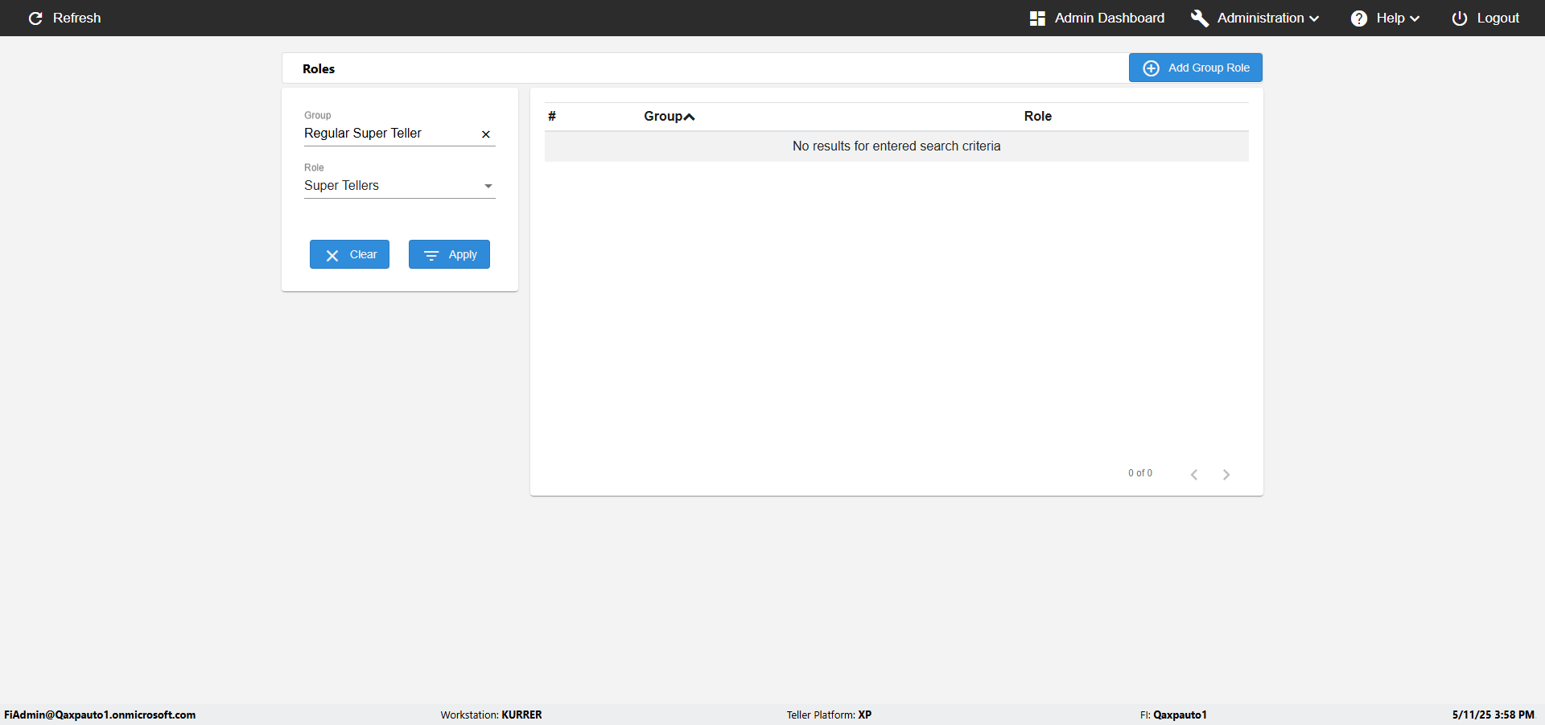This screenshot has width=1545, height=725.
Task: Click the FI: Qaxpauto1 status entry
Action: point(1173,715)
